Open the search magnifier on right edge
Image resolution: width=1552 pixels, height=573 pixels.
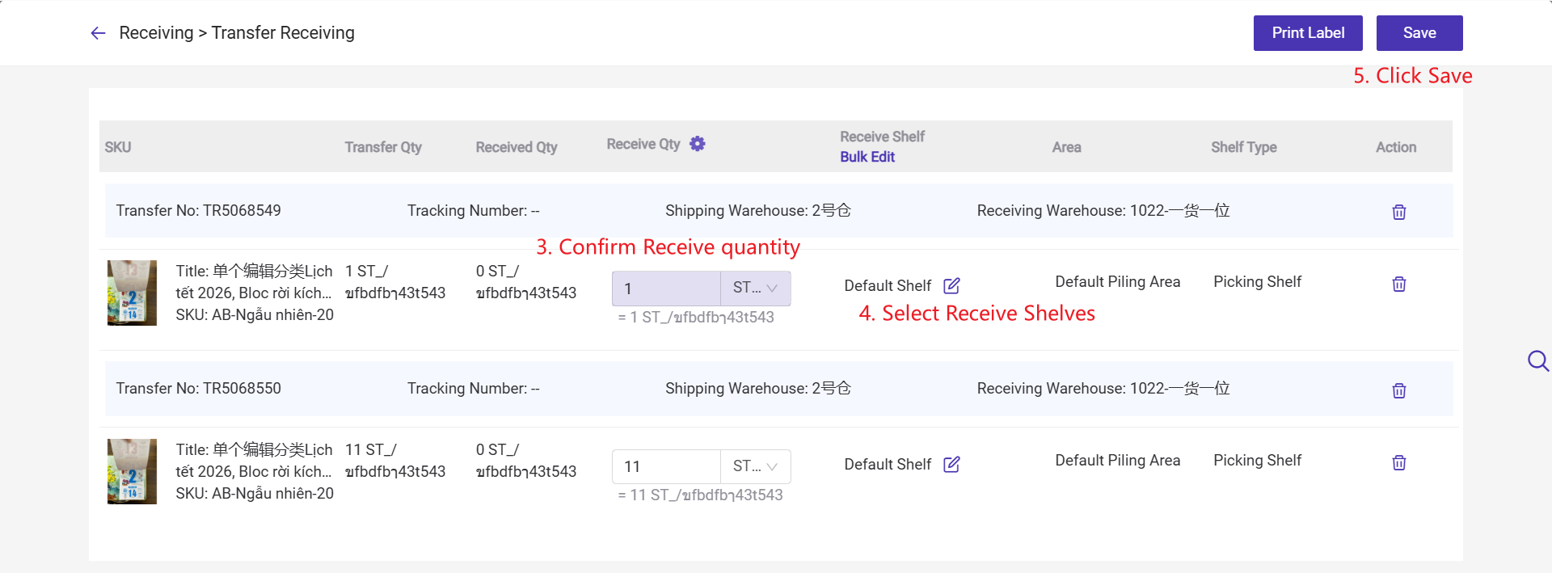pyautogui.click(x=1537, y=360)
